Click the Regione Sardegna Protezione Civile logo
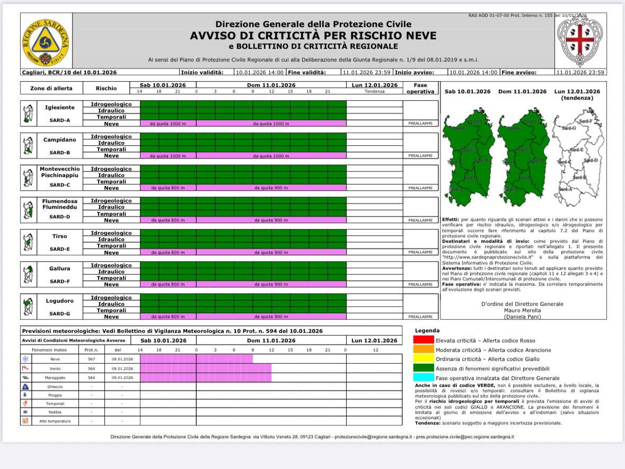 (46, 40)
